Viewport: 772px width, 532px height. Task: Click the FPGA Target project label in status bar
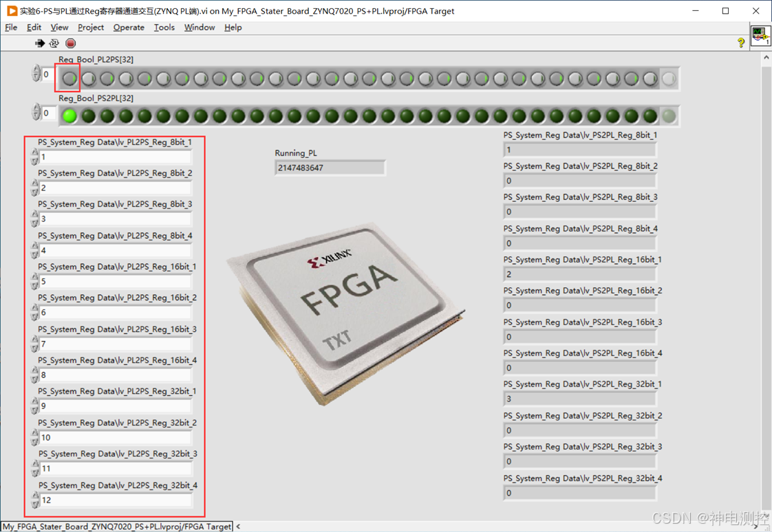[x=117, y=527]
